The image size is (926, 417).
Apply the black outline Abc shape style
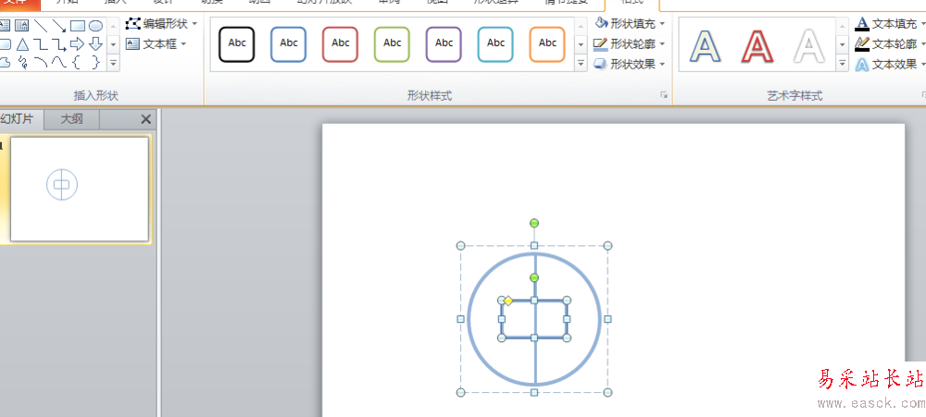[237, 44]
